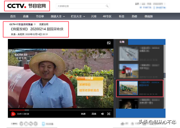This screenshot has width=180, height=128.
Task: Open the 倍速 playback speed menu
Action: coord(83,114)
